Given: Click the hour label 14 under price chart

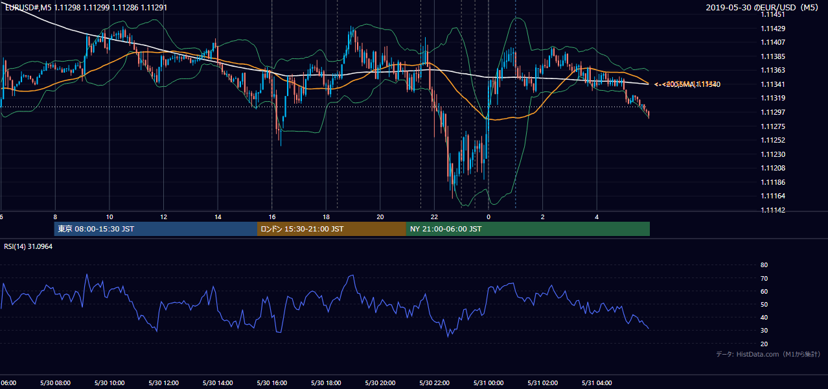Looking at the screenshot, I should (x=218, y=217).
